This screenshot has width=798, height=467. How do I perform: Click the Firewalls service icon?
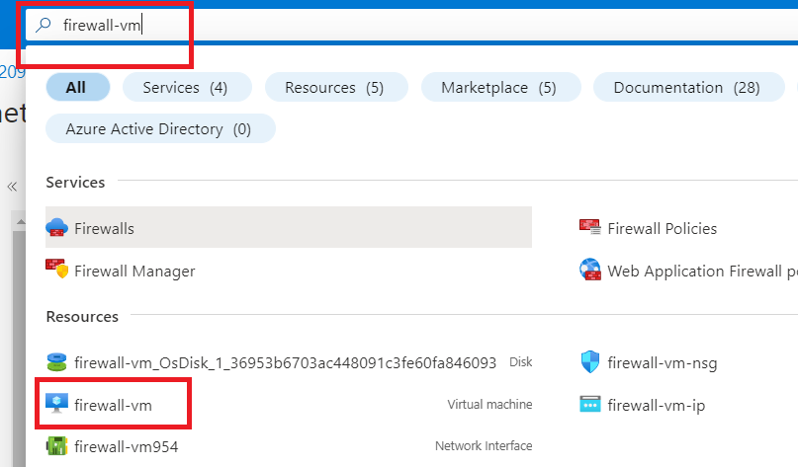click(x=57, y=228)
